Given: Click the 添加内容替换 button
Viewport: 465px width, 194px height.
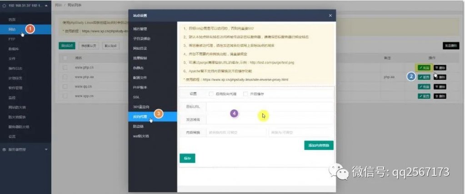Looking at the screenshot, I should pyautogui.click(x=319, y=145).
